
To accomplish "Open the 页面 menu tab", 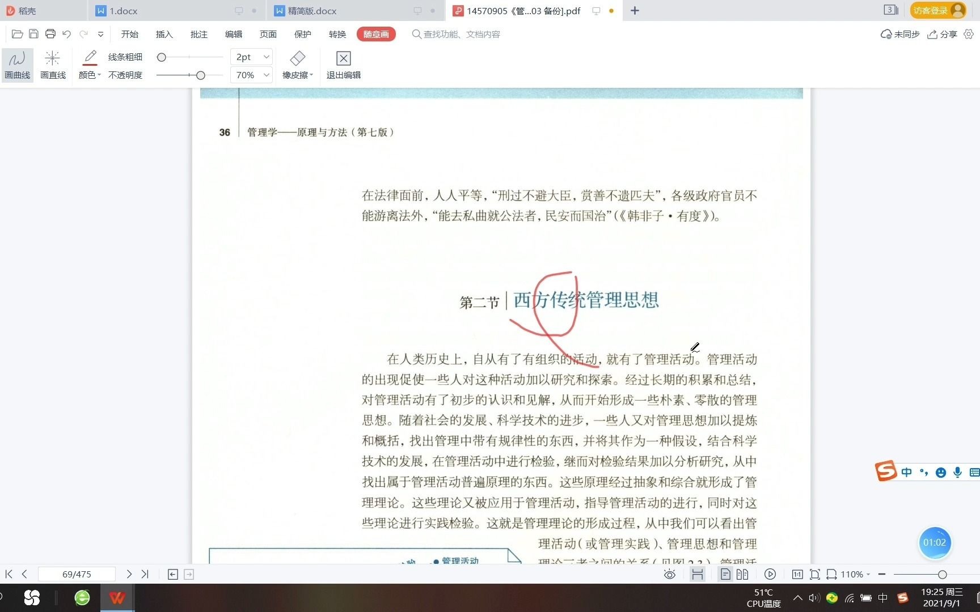I will click(x=268, y=35).
